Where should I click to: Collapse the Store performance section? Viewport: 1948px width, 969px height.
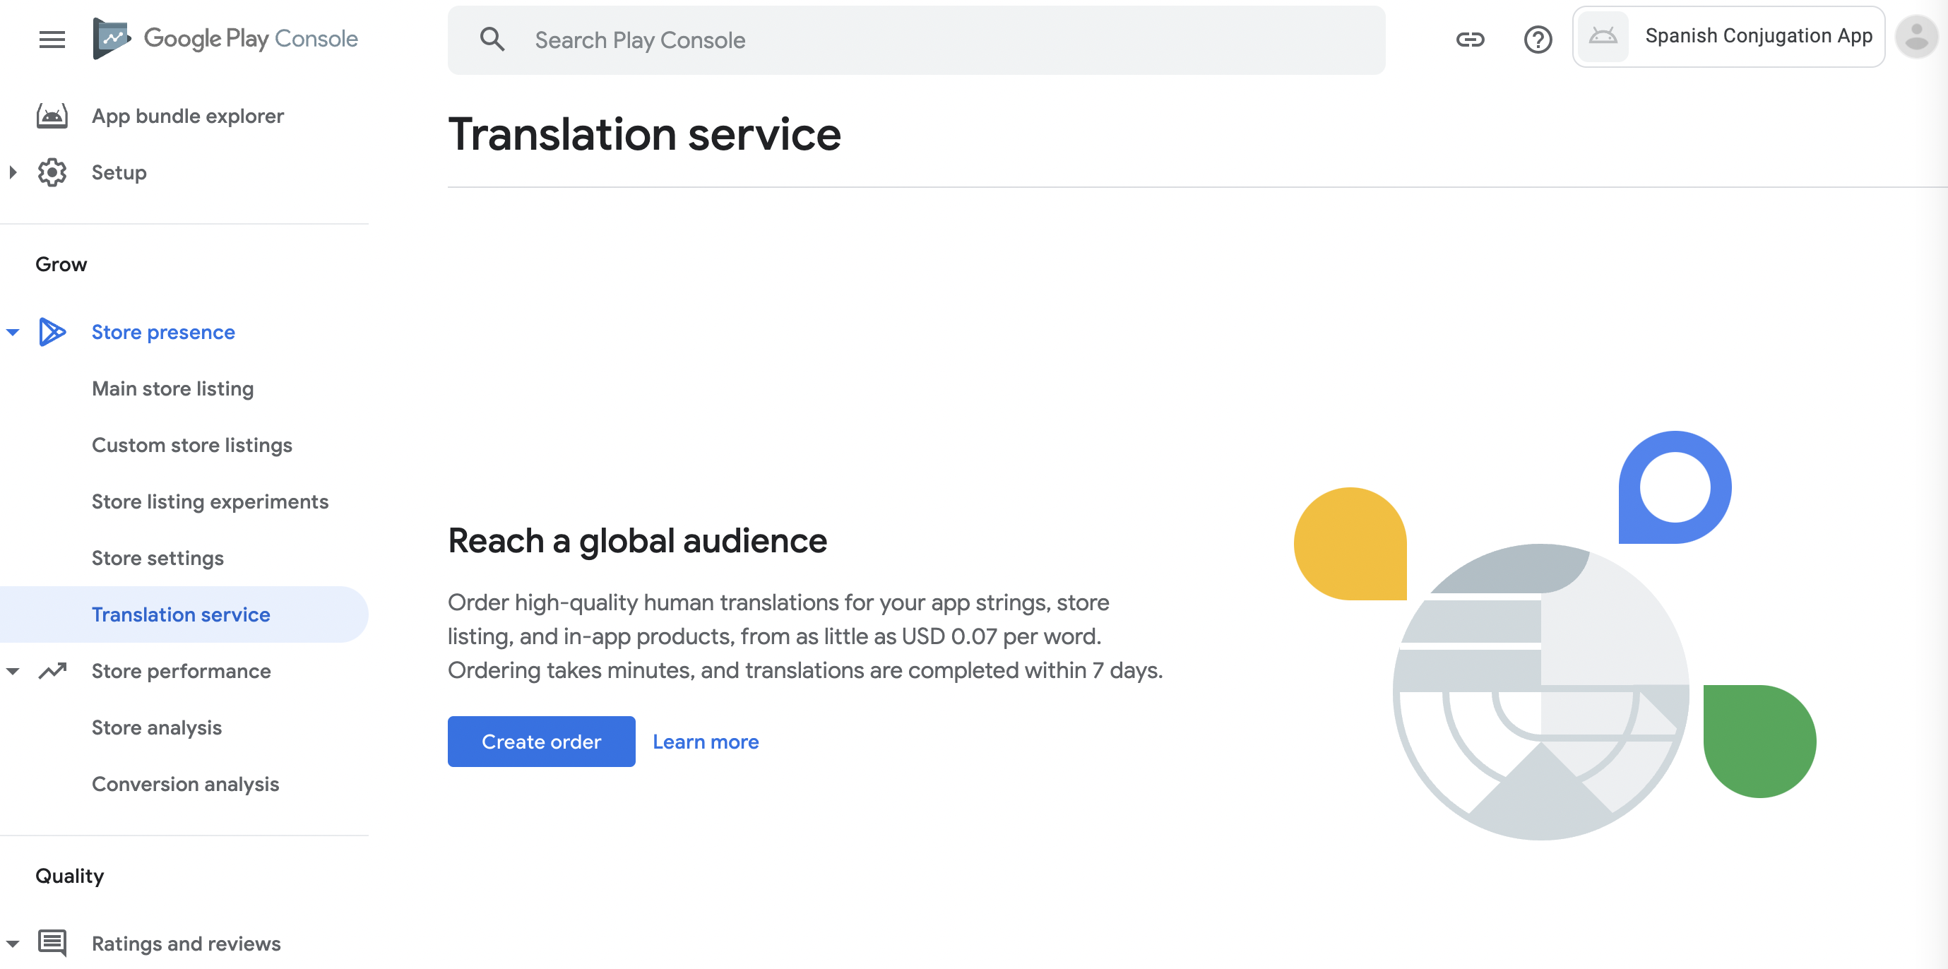tap(13, 671)
